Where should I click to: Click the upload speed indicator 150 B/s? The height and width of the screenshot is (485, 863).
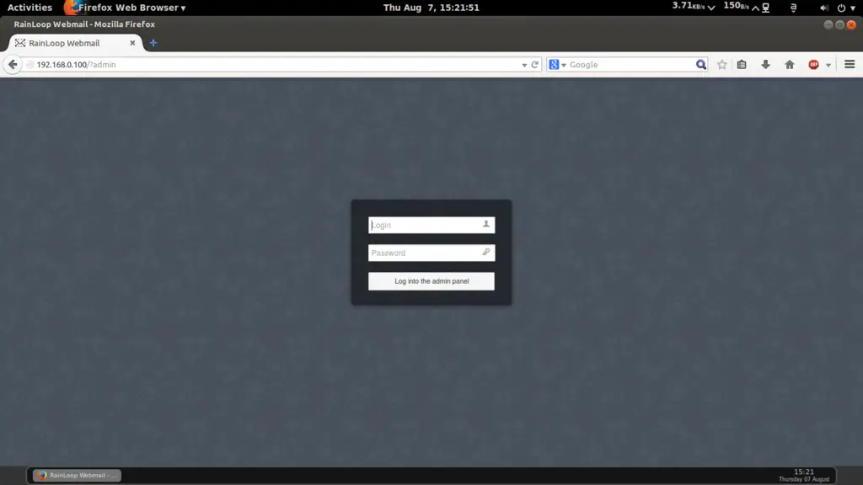(x=741, y=7)
